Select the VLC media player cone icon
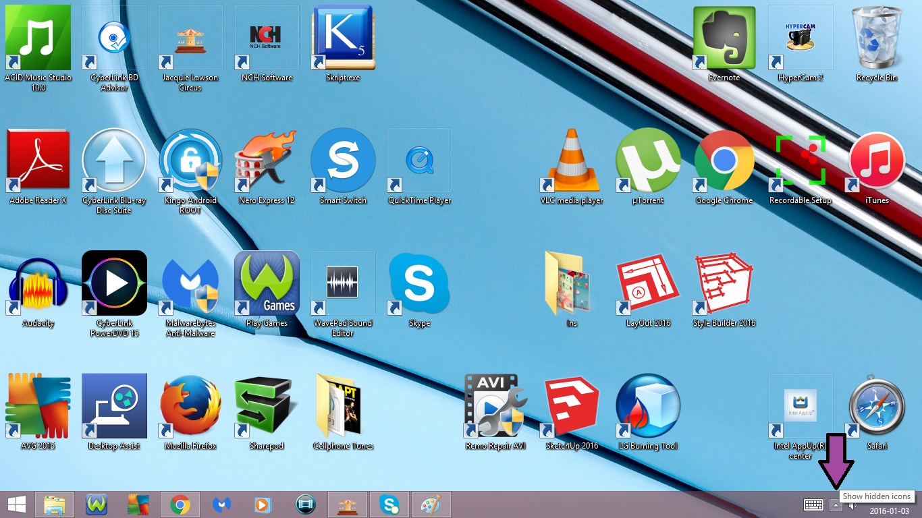 (x=572, y=161)
